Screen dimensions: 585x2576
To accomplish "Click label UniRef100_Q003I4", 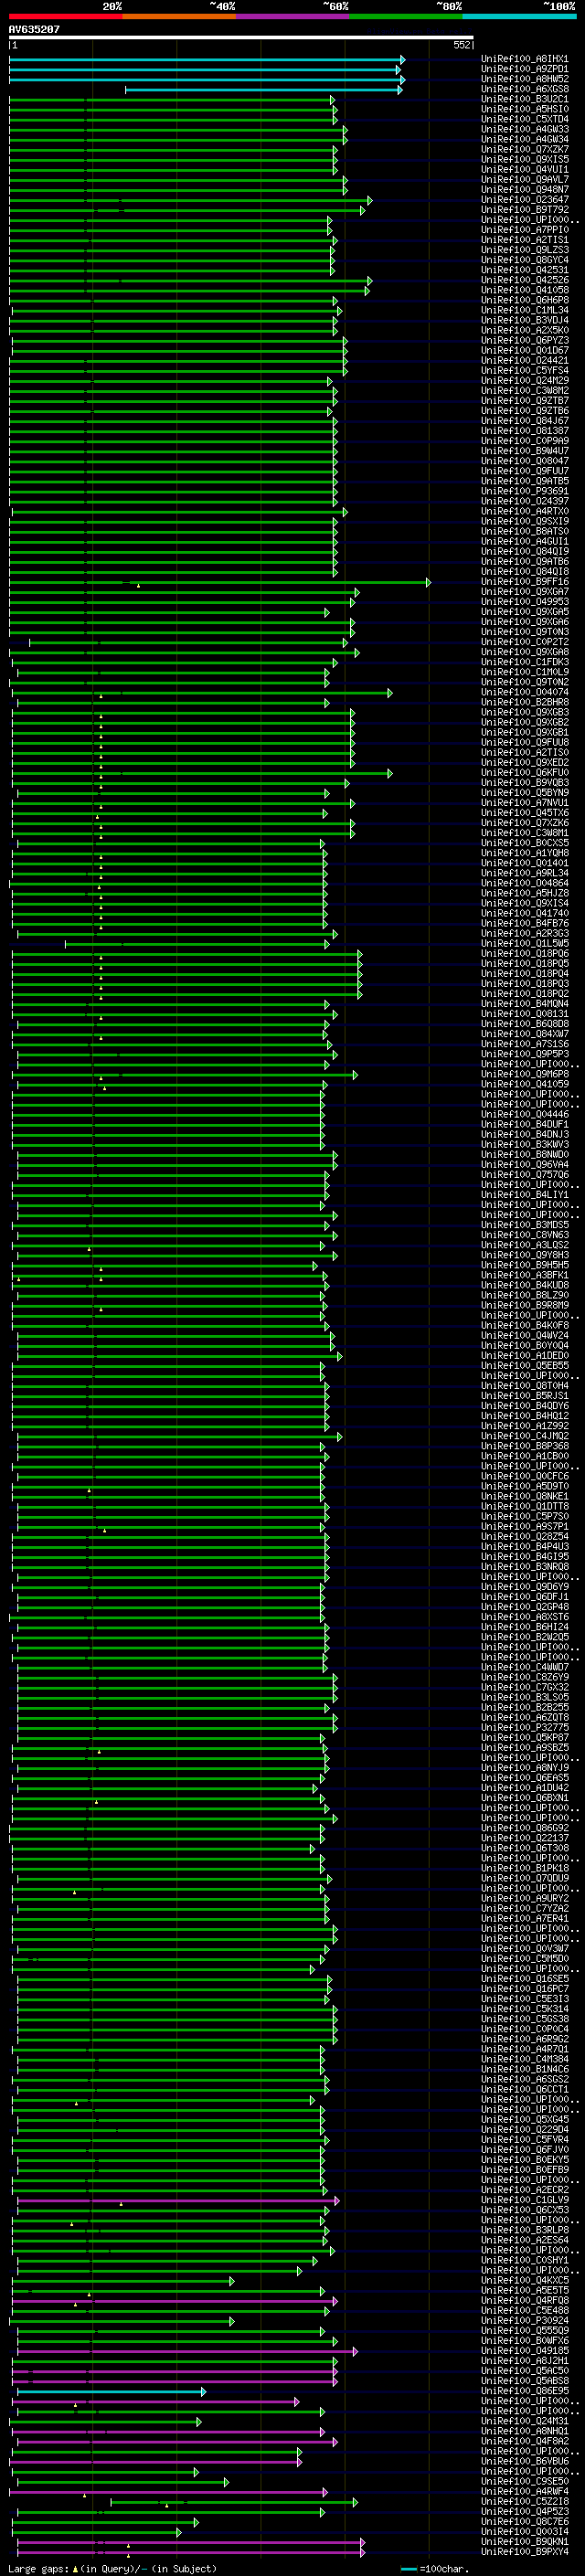I will (x=525, y=2531).
